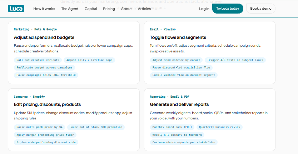Click the Roll out creative variants chip

tap(38, 60)
